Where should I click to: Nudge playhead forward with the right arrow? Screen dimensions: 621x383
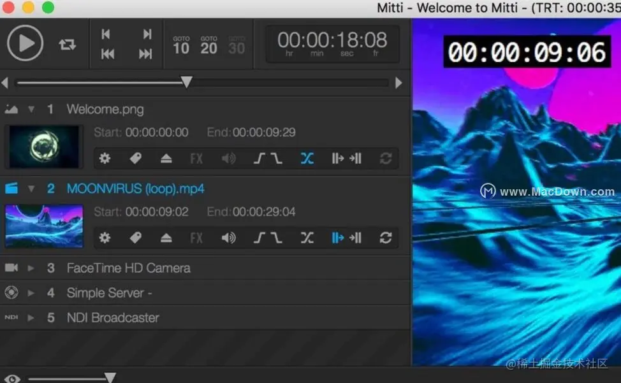399,83
